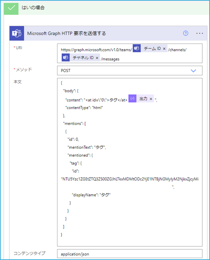The height and width of the screenshot is (260, 210).
Task: Click the "displayName": "タグ" line
Action: click(x=91, y=195)
